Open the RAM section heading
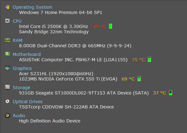 coord(17,40)
